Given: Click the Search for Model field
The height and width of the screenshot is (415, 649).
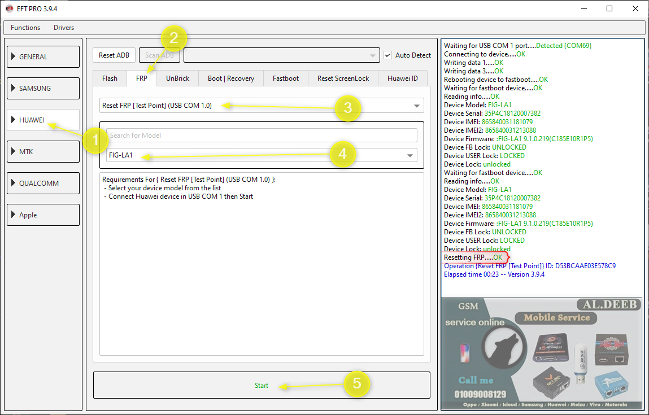Looking at the screenshot, I should click(x=262, y=136).
